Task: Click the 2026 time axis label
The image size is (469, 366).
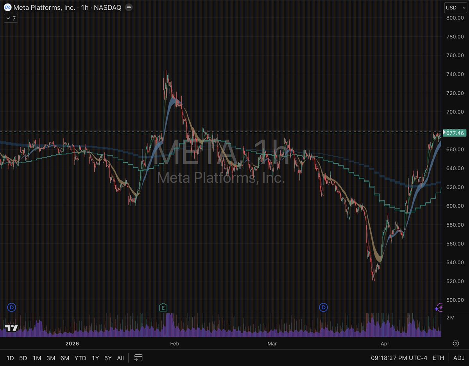Action: tap(72, 344)
